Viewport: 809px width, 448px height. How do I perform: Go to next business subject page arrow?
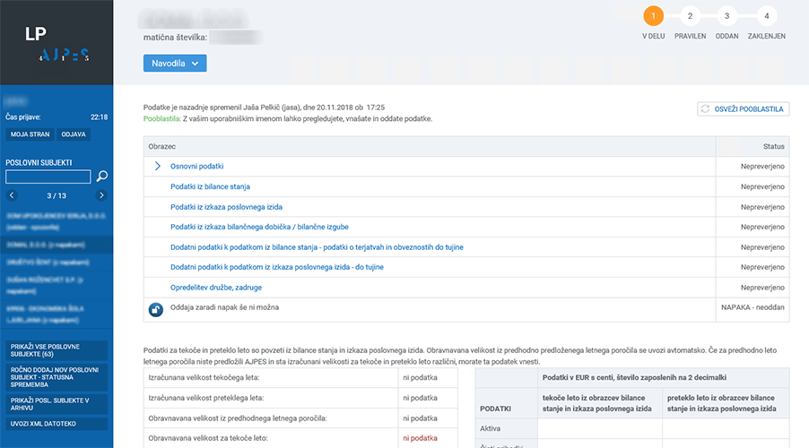click(101, 195)
